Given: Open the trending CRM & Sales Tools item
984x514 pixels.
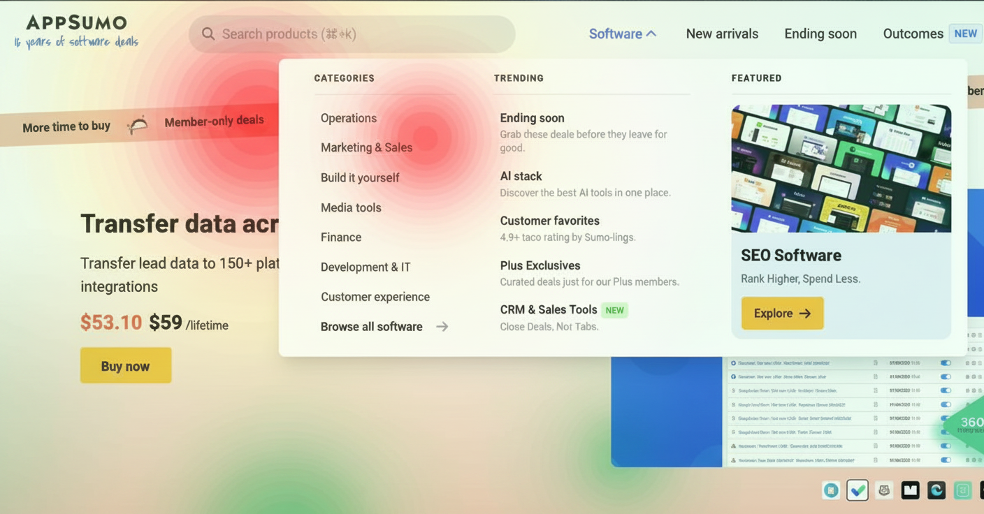Looking at the screenshot, I should click(x=549, y=309).
